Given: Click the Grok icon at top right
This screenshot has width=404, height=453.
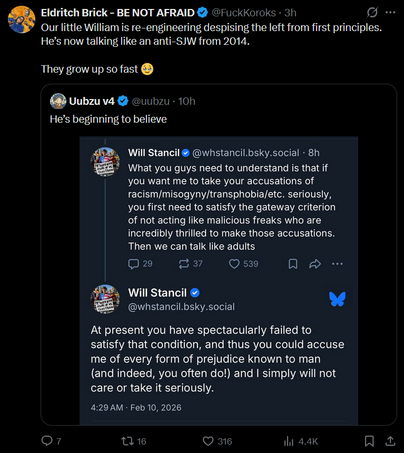Looking at the screenshot, I should point(372,12).
